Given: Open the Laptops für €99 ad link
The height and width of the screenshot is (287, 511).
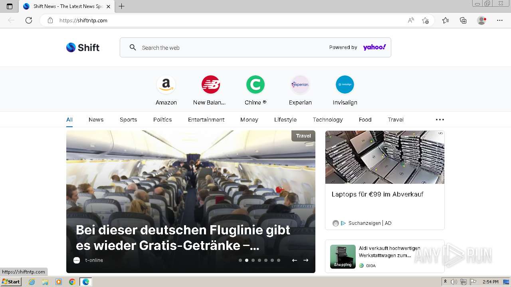Looking at the screenshot, I should pyautogui.click(x=377, y=194).
